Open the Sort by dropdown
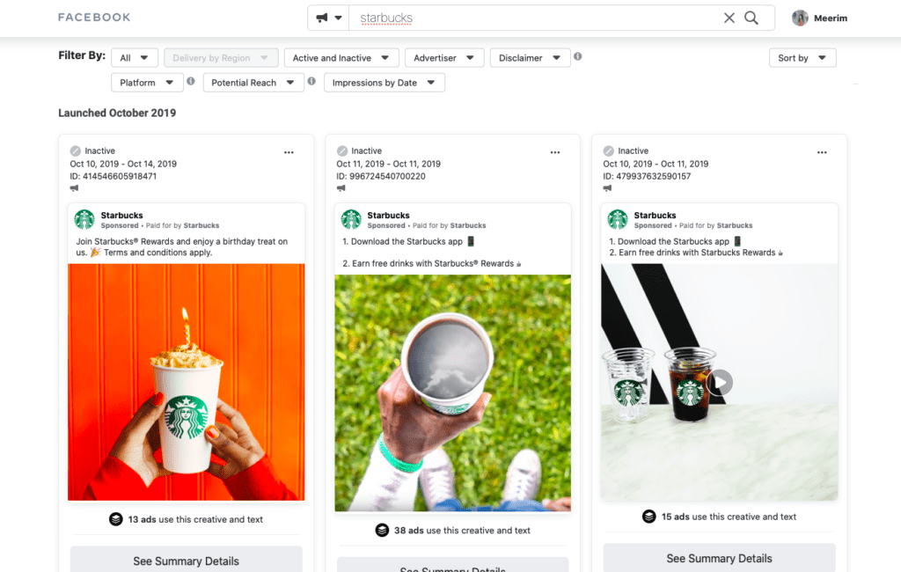 (802, 57)
